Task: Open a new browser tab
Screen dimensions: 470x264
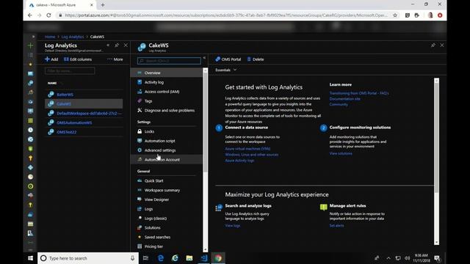Action: pos(103,5)
